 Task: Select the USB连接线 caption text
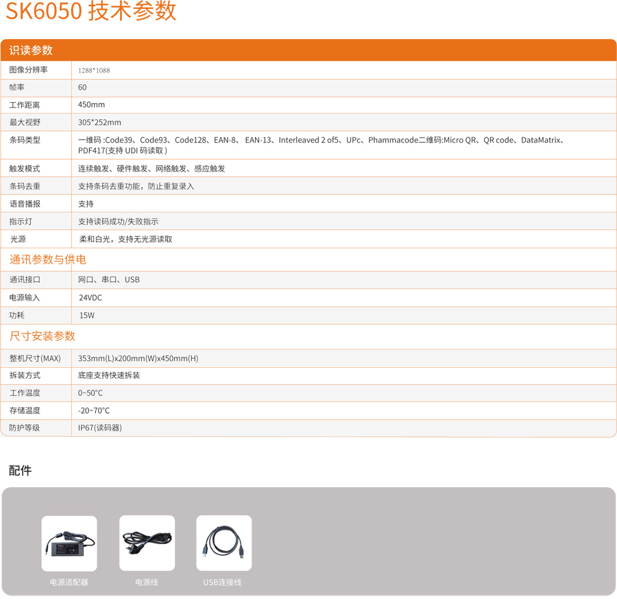[x=222, y=582]
